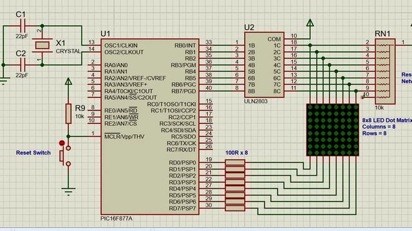Click the 'MCLR/Vpp/THV' pin label
Screen dimensions: 412x231
(x=124, y=137)
